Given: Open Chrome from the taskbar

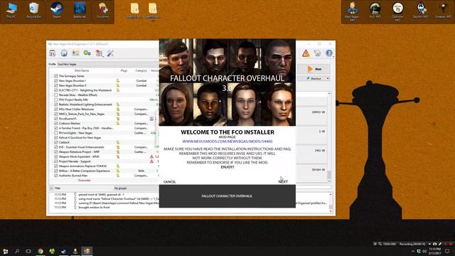Looking at the screenshot, I should click(x=41, y=251).
